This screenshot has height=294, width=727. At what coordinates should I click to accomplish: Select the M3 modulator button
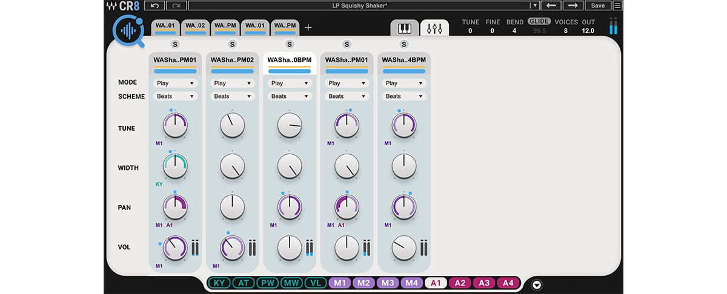[x=387, y=283]
